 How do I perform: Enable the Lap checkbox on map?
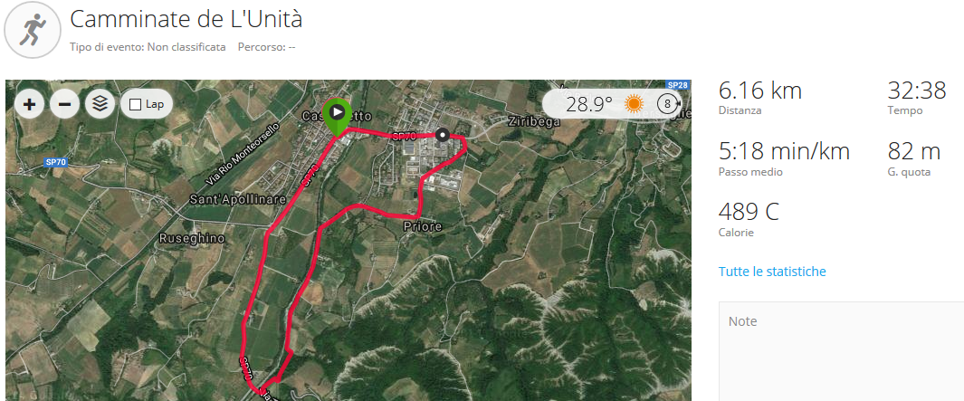tap(136, 105)
